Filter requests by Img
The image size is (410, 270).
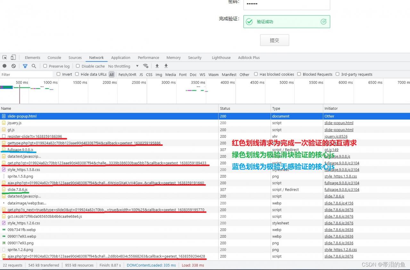(159, 75)
